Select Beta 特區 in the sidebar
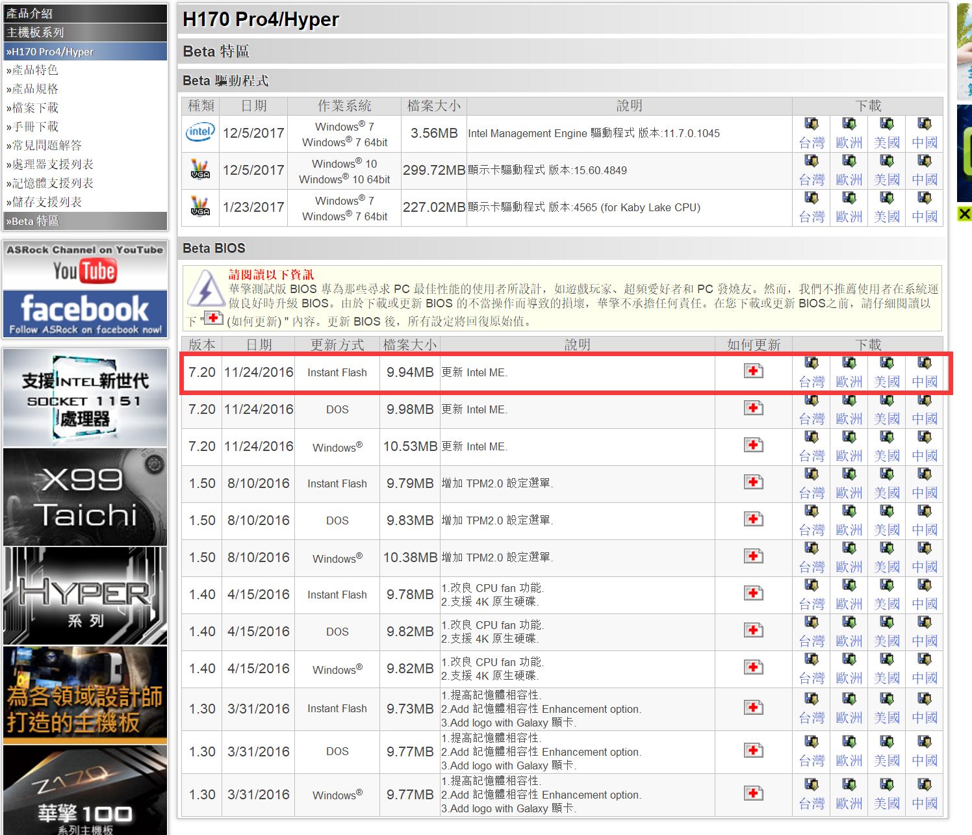The width and height of the screenshot is (972, 835). pyautogui.click(x=85, y=221)
